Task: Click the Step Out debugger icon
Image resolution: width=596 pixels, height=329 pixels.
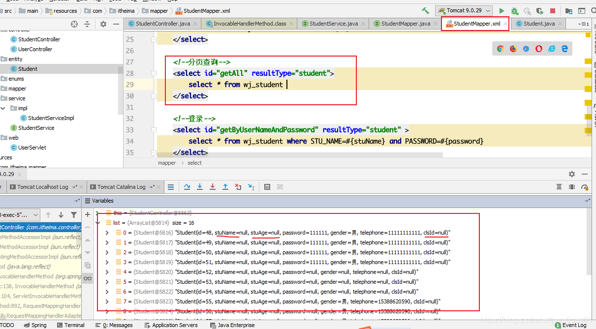Action: 225,187
